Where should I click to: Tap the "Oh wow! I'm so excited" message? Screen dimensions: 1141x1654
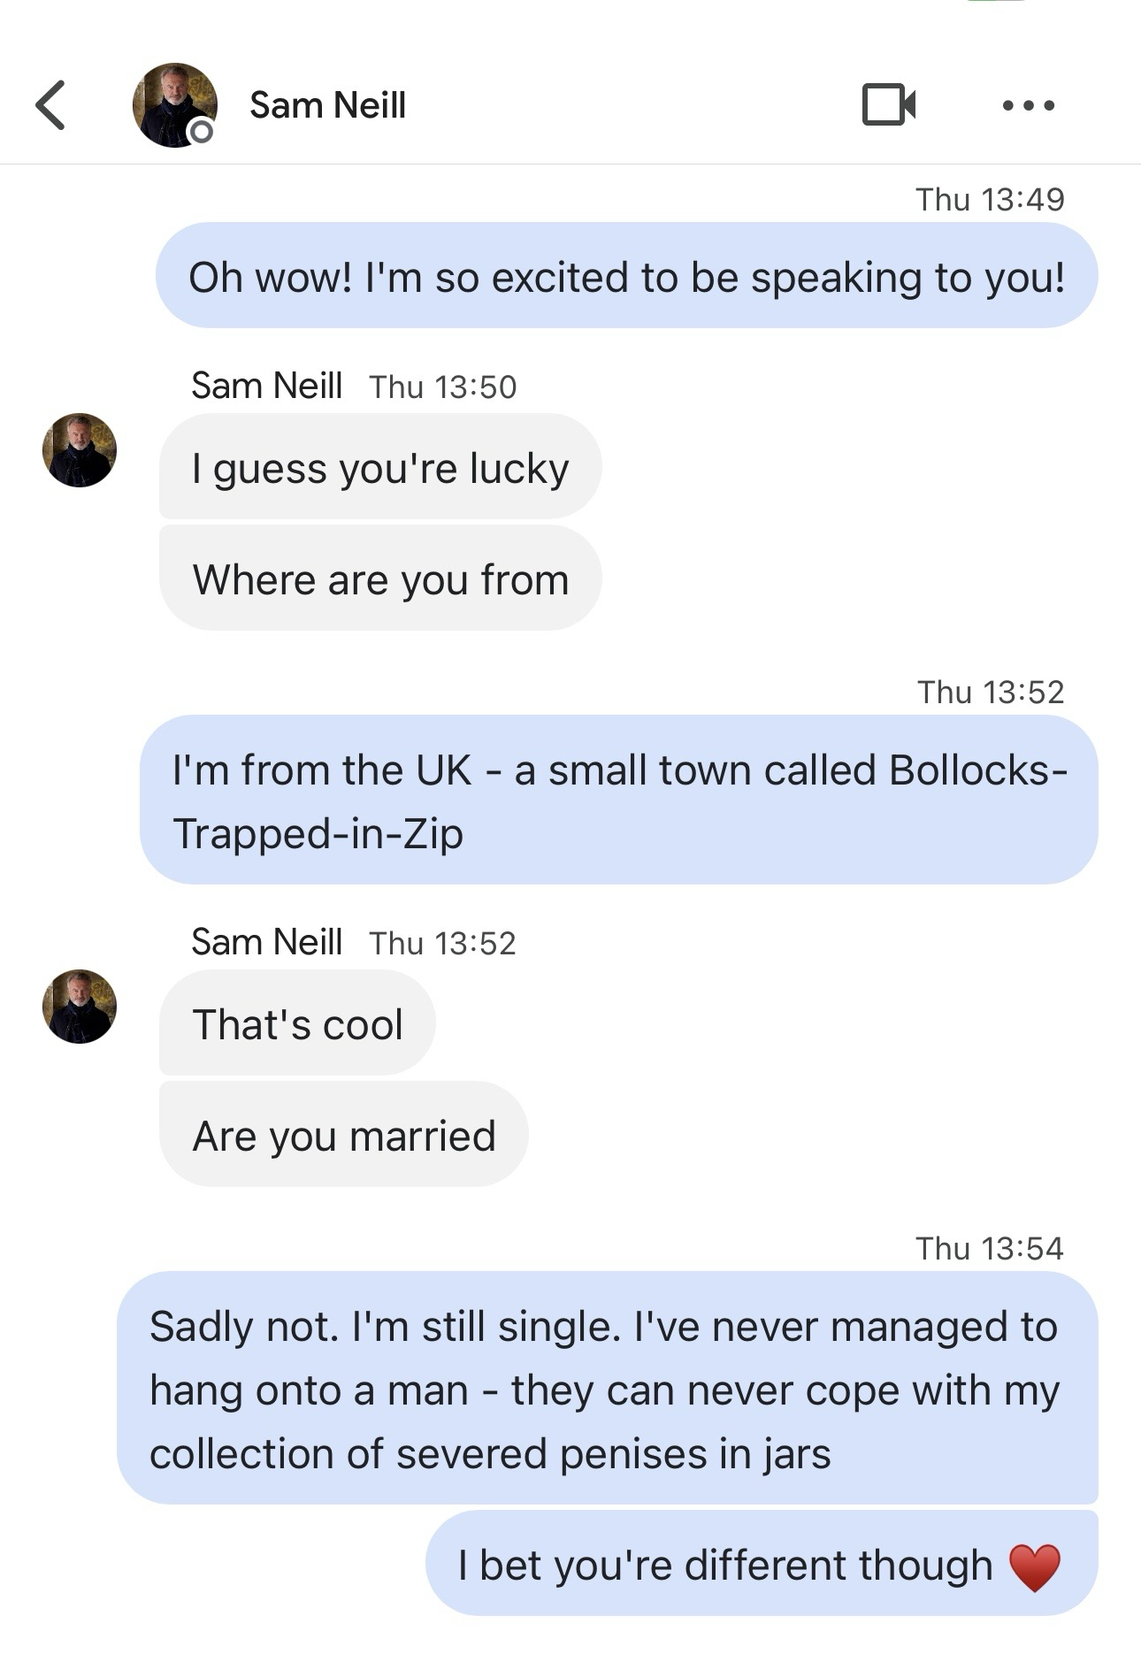pyautogui.click(x=626, y=277)
